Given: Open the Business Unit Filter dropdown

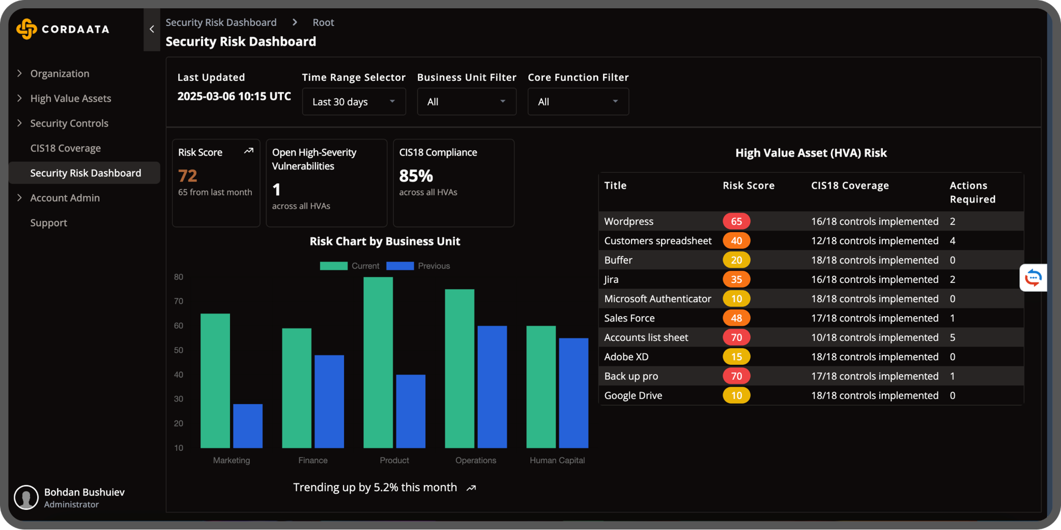Looking at the screenshot, I should 466,101.
